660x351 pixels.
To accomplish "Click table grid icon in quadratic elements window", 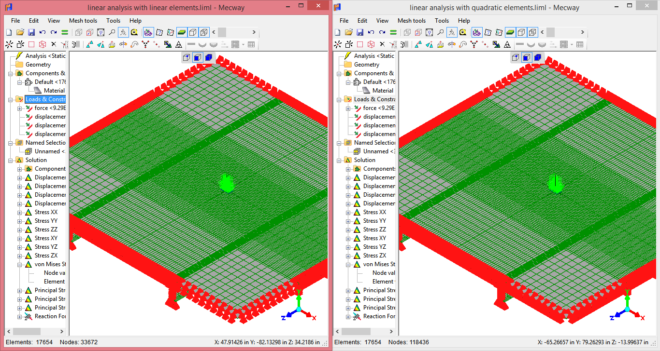I will click(x=580, y=44).
